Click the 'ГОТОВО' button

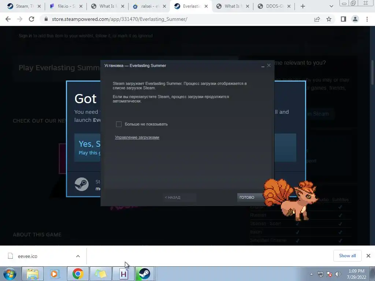coord(250,197)
